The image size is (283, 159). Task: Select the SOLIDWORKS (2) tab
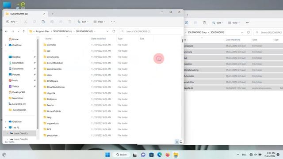(x=25, y=14)
